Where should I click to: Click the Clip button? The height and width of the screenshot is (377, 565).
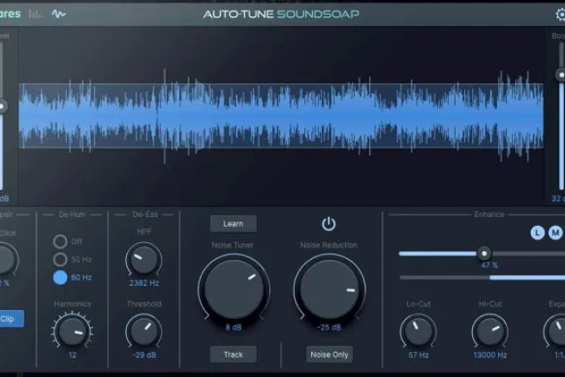10,319
